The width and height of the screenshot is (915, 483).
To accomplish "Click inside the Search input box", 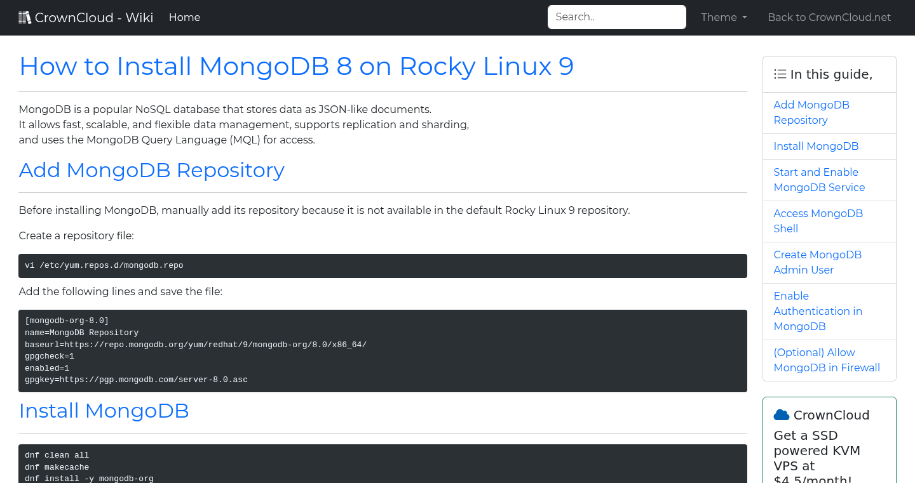I will (x=616, y=17).
